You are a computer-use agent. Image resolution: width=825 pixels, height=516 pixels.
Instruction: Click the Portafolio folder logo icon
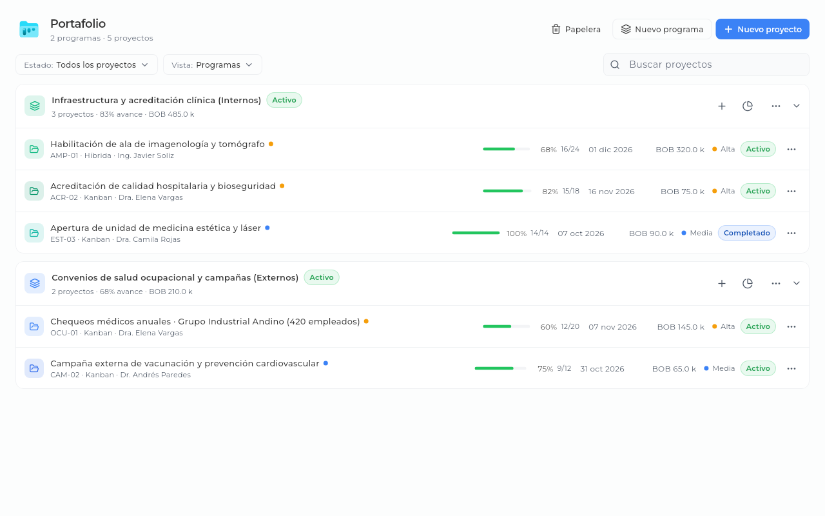tap(29, 29)
